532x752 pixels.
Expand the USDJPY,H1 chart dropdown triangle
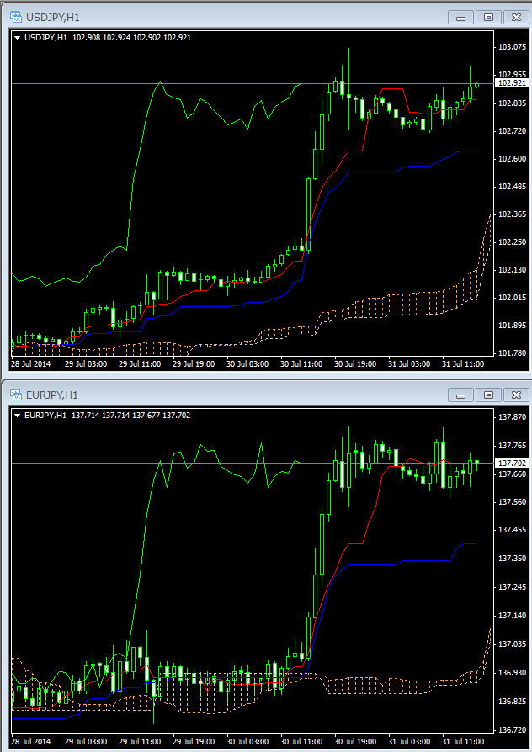pos(18,37)
